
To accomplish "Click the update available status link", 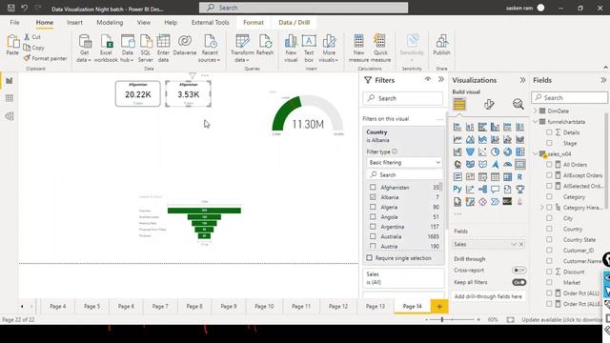I will point(562,319).
